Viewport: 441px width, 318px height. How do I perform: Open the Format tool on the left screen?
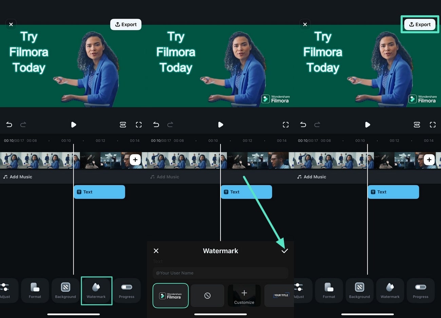click(x=35, y=291)
